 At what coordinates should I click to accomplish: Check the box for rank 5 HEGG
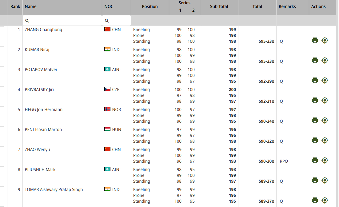[x=2, y=109]
